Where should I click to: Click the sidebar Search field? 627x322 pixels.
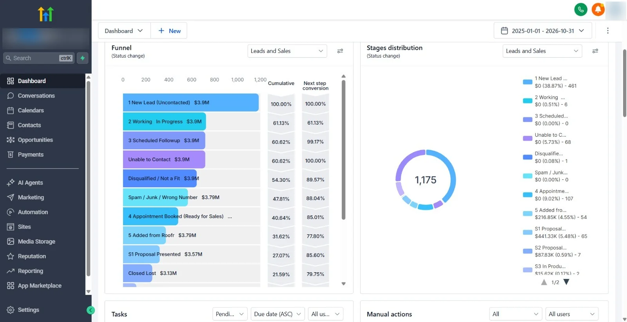pos(39,58)
